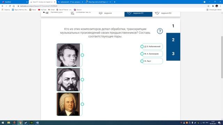Click the question mark help icon

pyautogui.click(x=160, y=31)
